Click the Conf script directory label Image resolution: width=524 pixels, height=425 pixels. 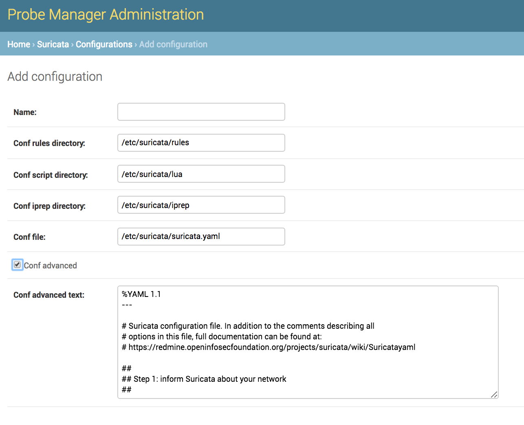(51, 175)
